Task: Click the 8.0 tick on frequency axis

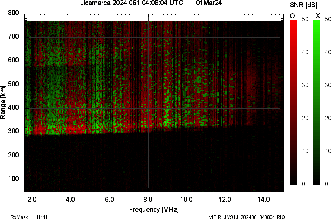Action: pyautogui.click(x=148, y=199)
